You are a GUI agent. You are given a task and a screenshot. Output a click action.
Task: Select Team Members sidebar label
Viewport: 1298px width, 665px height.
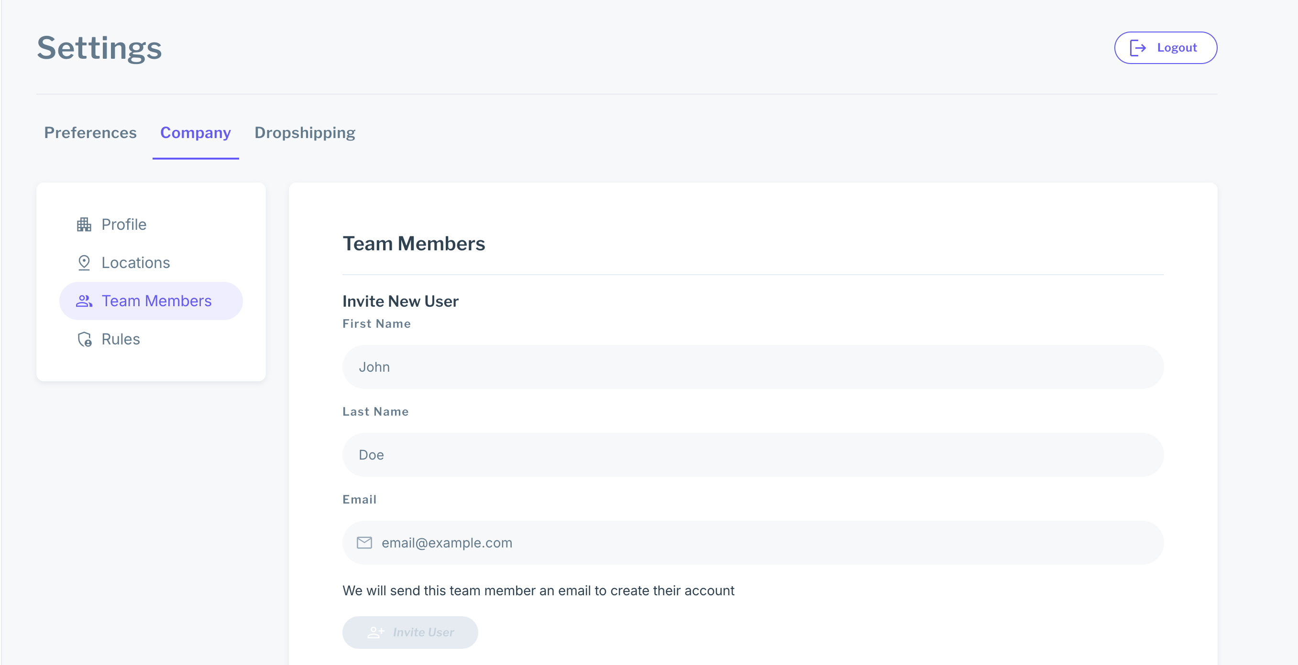[156, 301]
